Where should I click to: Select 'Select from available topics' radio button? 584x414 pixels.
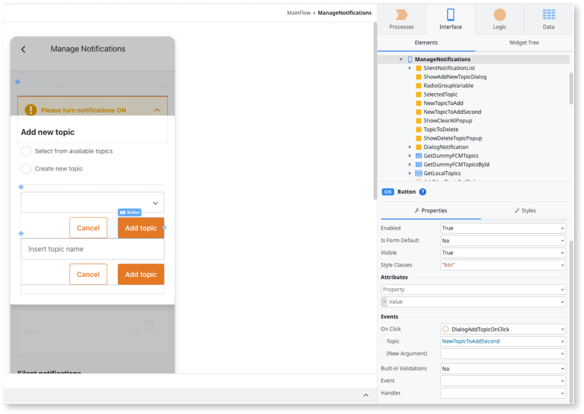click(x=26, y=151)
